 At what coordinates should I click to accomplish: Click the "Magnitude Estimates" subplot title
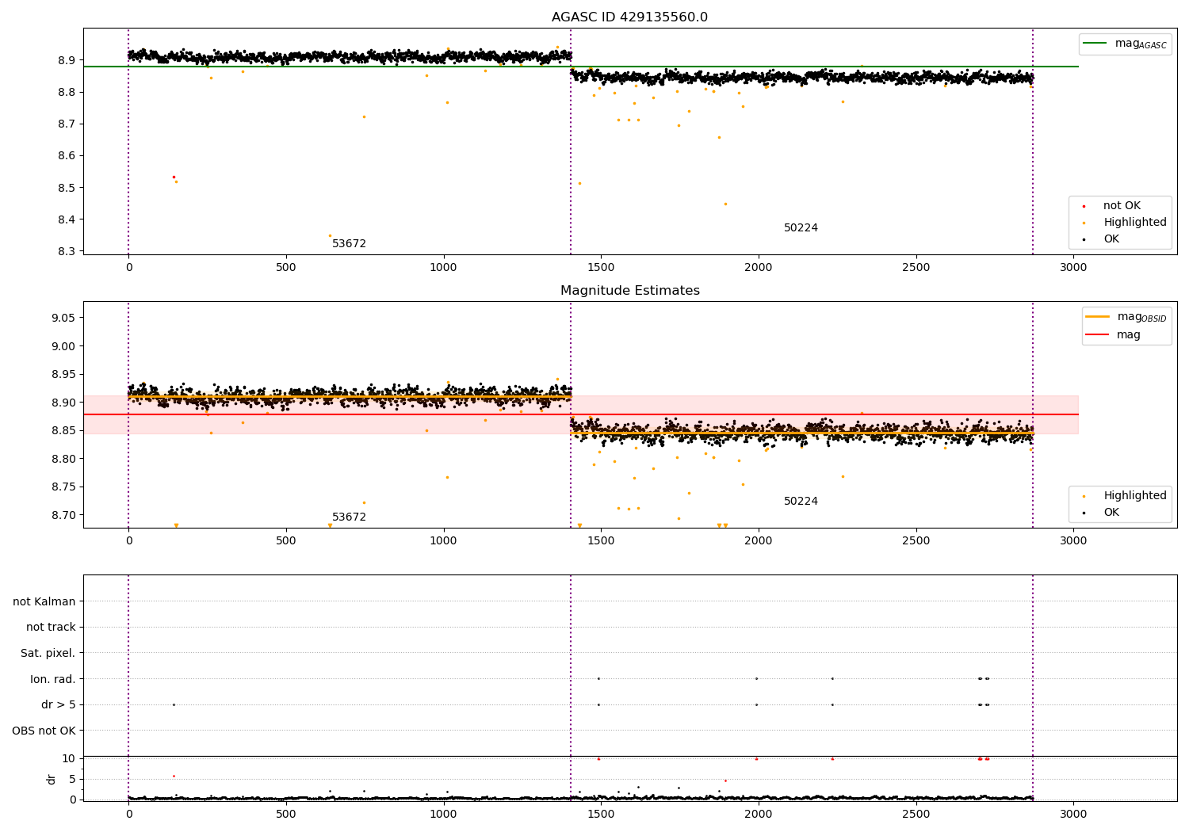tap(629, 291)
